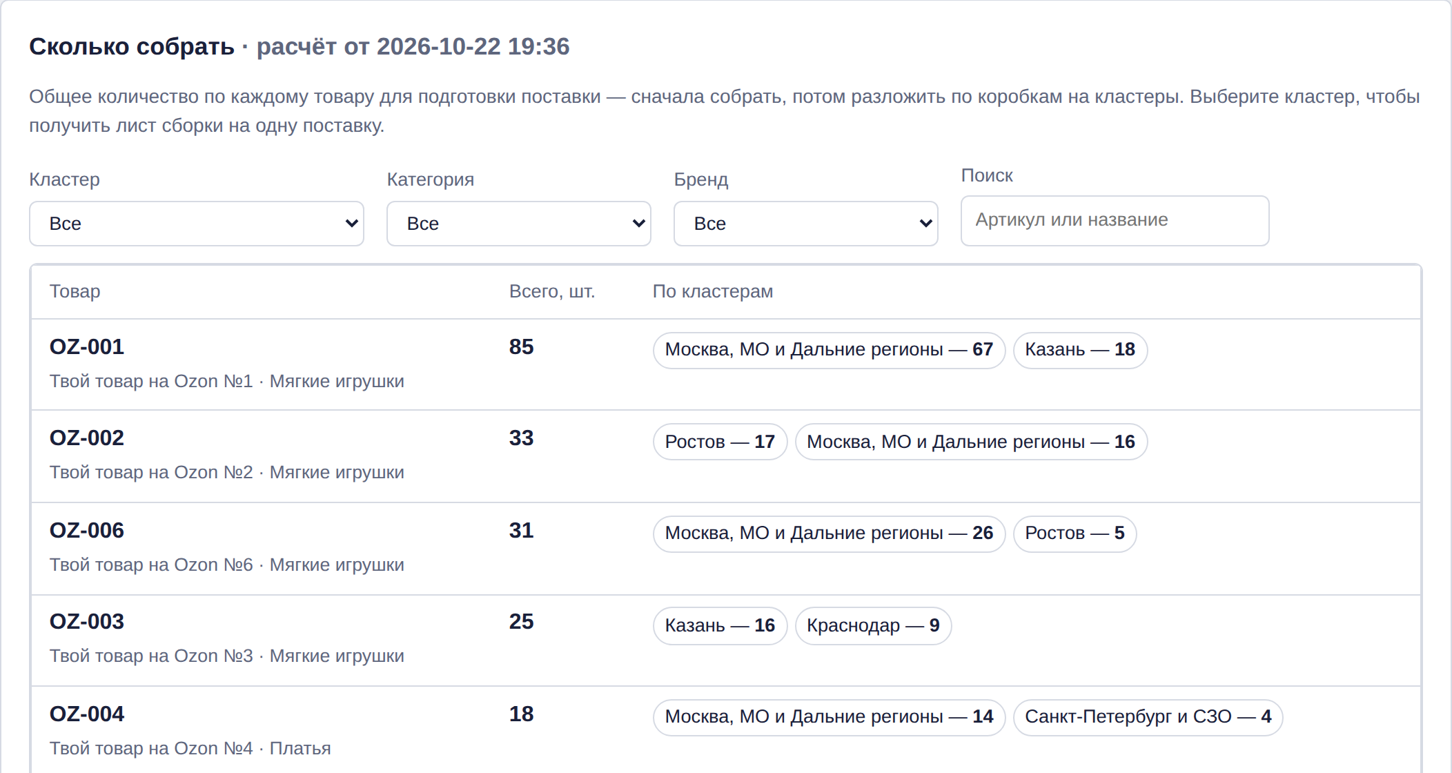Screen dimensions: 1452x773
Task: Click the OZ-006 product row title
Action: coord(87,531)
